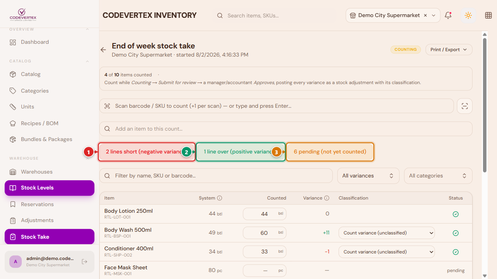Edit Conditioner 400ml counted quantity

264,252
